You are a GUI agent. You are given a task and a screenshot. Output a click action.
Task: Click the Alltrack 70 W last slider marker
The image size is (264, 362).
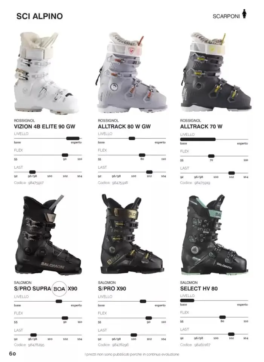point(232,173)
